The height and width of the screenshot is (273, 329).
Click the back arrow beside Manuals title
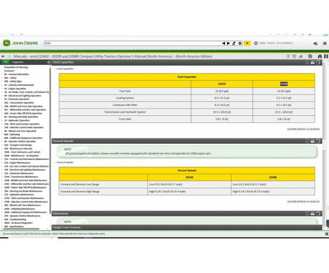(x=3, y=56)
